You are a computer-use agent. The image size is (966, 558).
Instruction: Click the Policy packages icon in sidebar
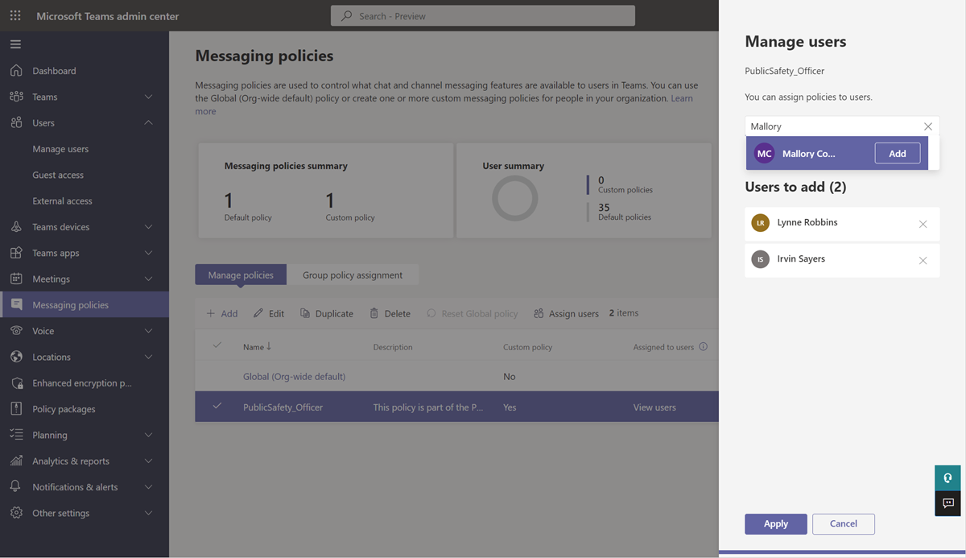(16, 409)
